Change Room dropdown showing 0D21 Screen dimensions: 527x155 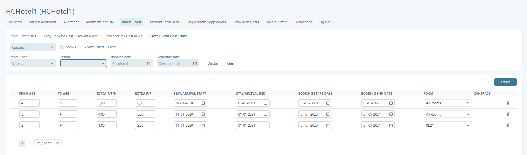pos(447,125)
